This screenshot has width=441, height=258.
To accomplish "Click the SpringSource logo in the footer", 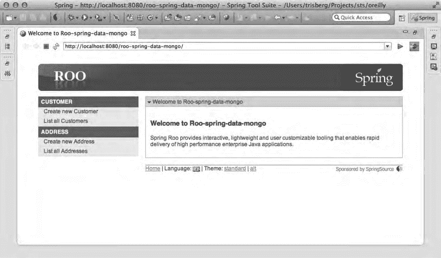I will click(x=399, y=169).
